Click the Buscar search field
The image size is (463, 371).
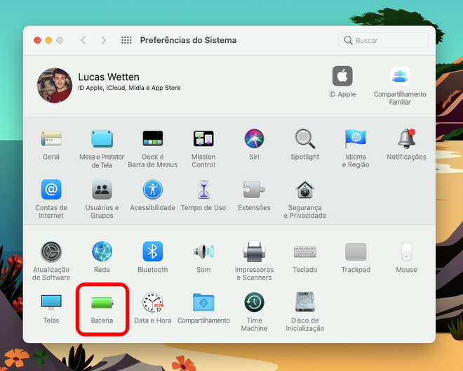[384, 40]
